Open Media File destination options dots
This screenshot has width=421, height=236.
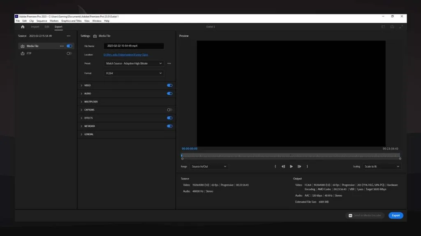click(x=62, y=46)
